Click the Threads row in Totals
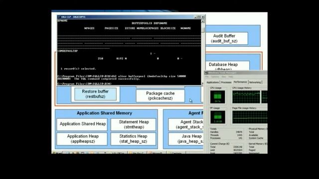This screenshot has height=179, width=319. [x=226, y=135]
